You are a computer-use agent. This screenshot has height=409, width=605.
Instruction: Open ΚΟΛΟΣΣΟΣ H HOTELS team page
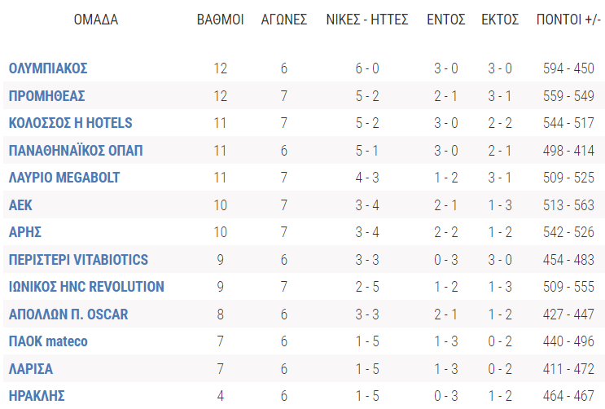point(70,123)
